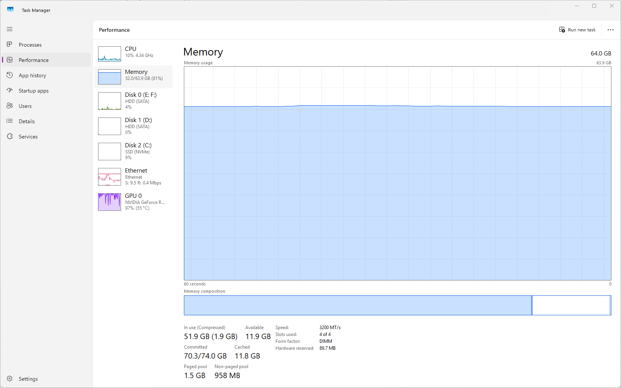The image size is (621, 388).
Task: Open the three-dot more options menu
Action: (611, 30)
